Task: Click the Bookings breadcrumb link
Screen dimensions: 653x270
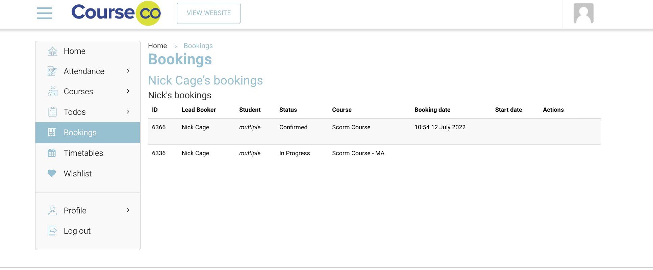Action: point(198,46)
